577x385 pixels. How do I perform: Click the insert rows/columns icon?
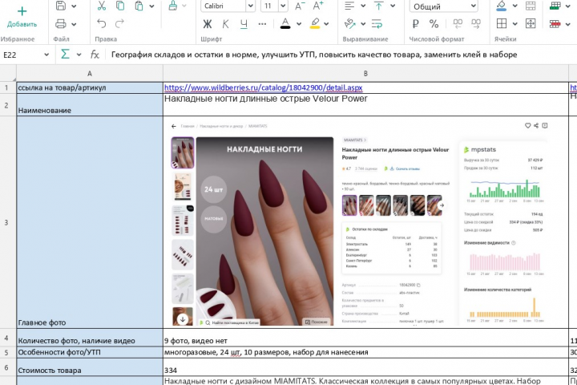coord(555,6)
